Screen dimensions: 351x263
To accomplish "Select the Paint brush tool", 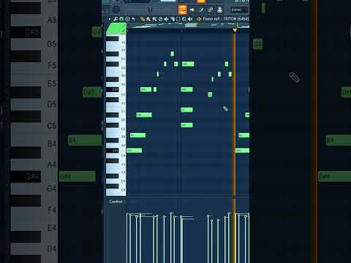I will pyautogui.click(x=148, y=19).
